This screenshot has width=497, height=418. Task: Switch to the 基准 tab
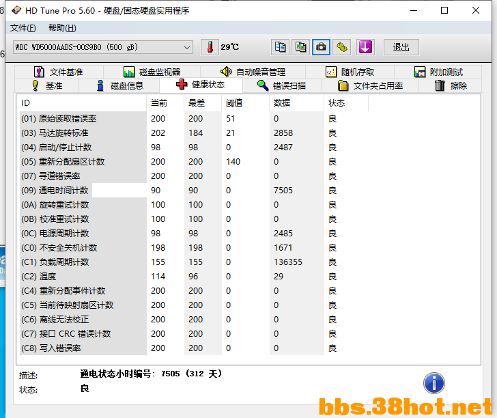coord(47,85)
